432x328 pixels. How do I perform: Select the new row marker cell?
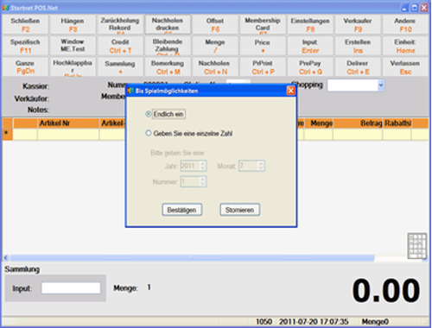(x=7, y=135)
